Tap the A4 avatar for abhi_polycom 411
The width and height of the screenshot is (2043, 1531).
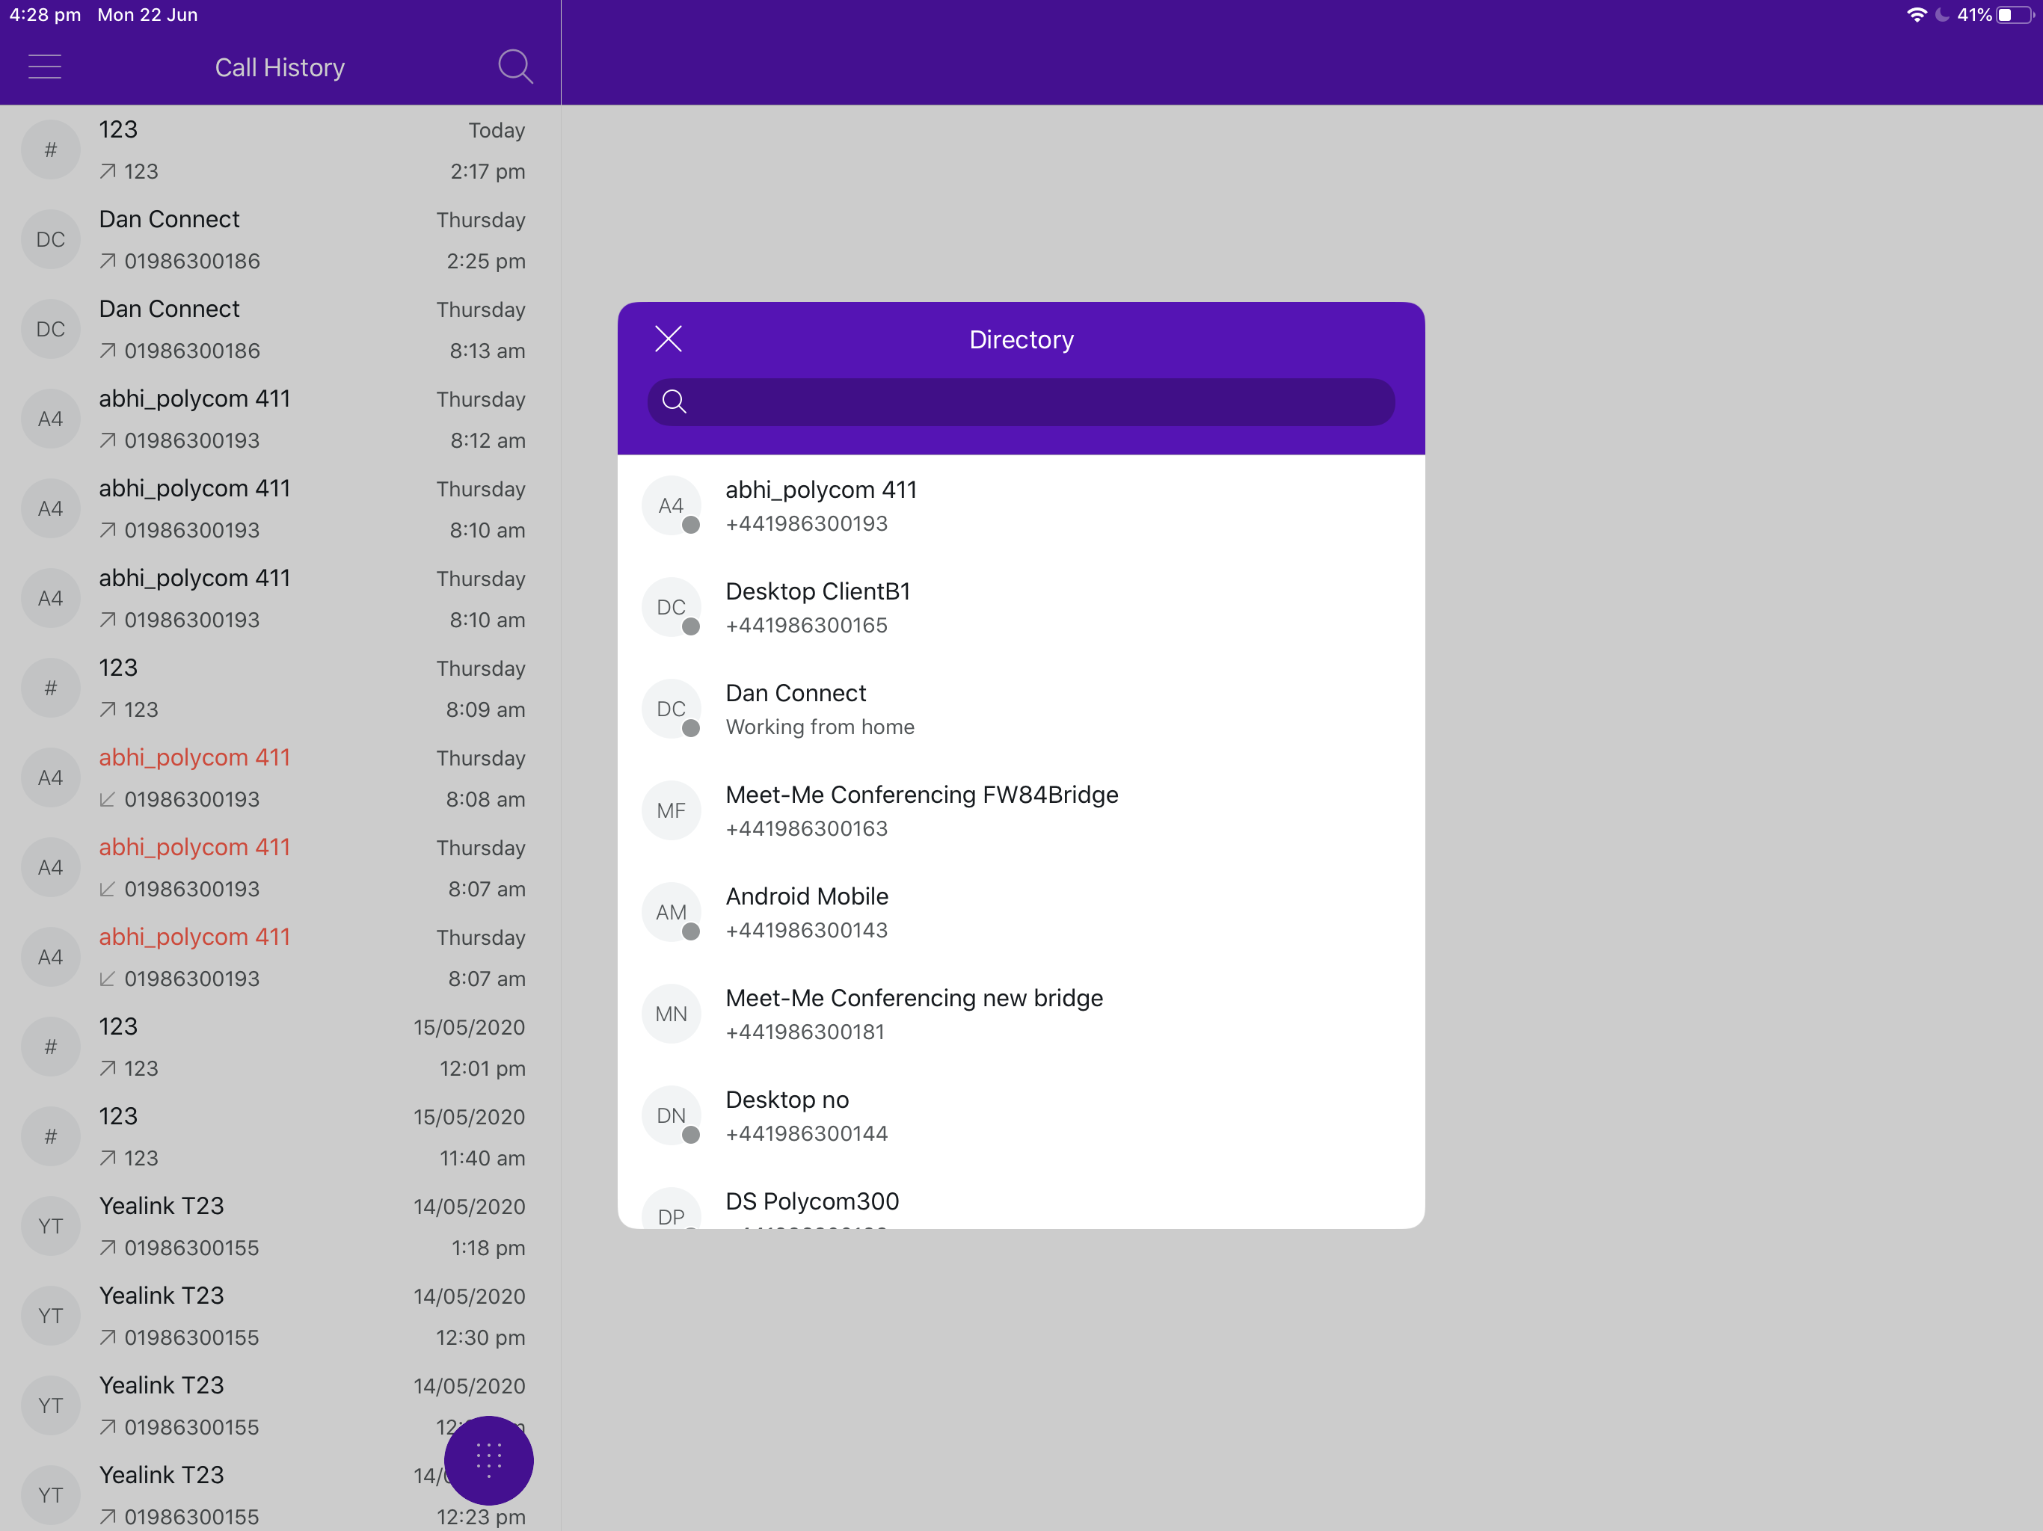click(671, 505)
